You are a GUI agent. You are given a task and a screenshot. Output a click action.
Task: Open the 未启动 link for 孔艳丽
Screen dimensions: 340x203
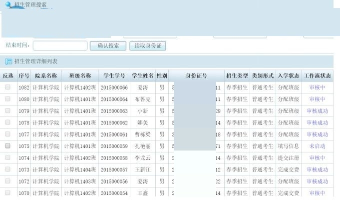[317, 146]
